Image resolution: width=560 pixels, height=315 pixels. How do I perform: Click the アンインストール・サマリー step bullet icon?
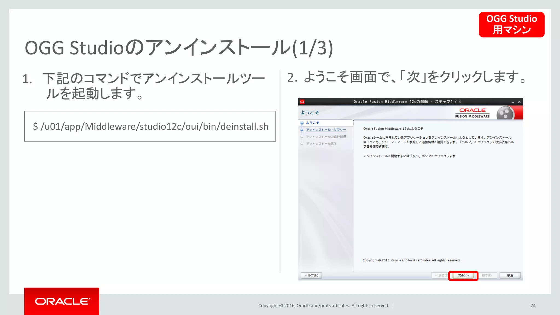(302, 130)
